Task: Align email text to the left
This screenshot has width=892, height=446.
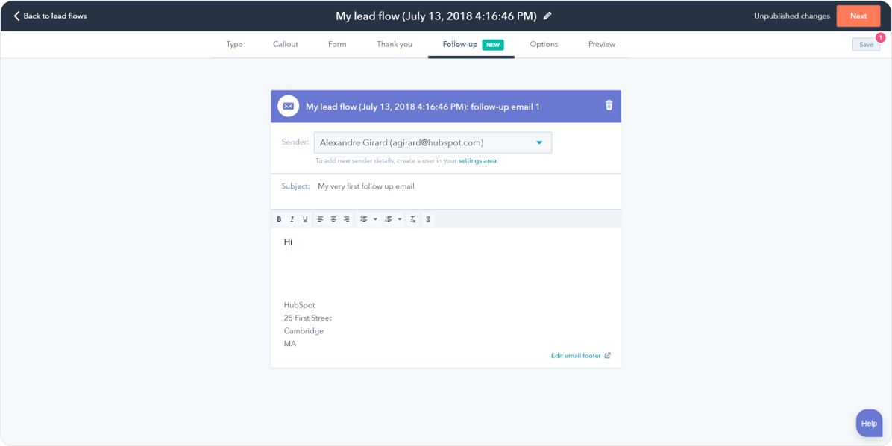Action: click(320, 219)
